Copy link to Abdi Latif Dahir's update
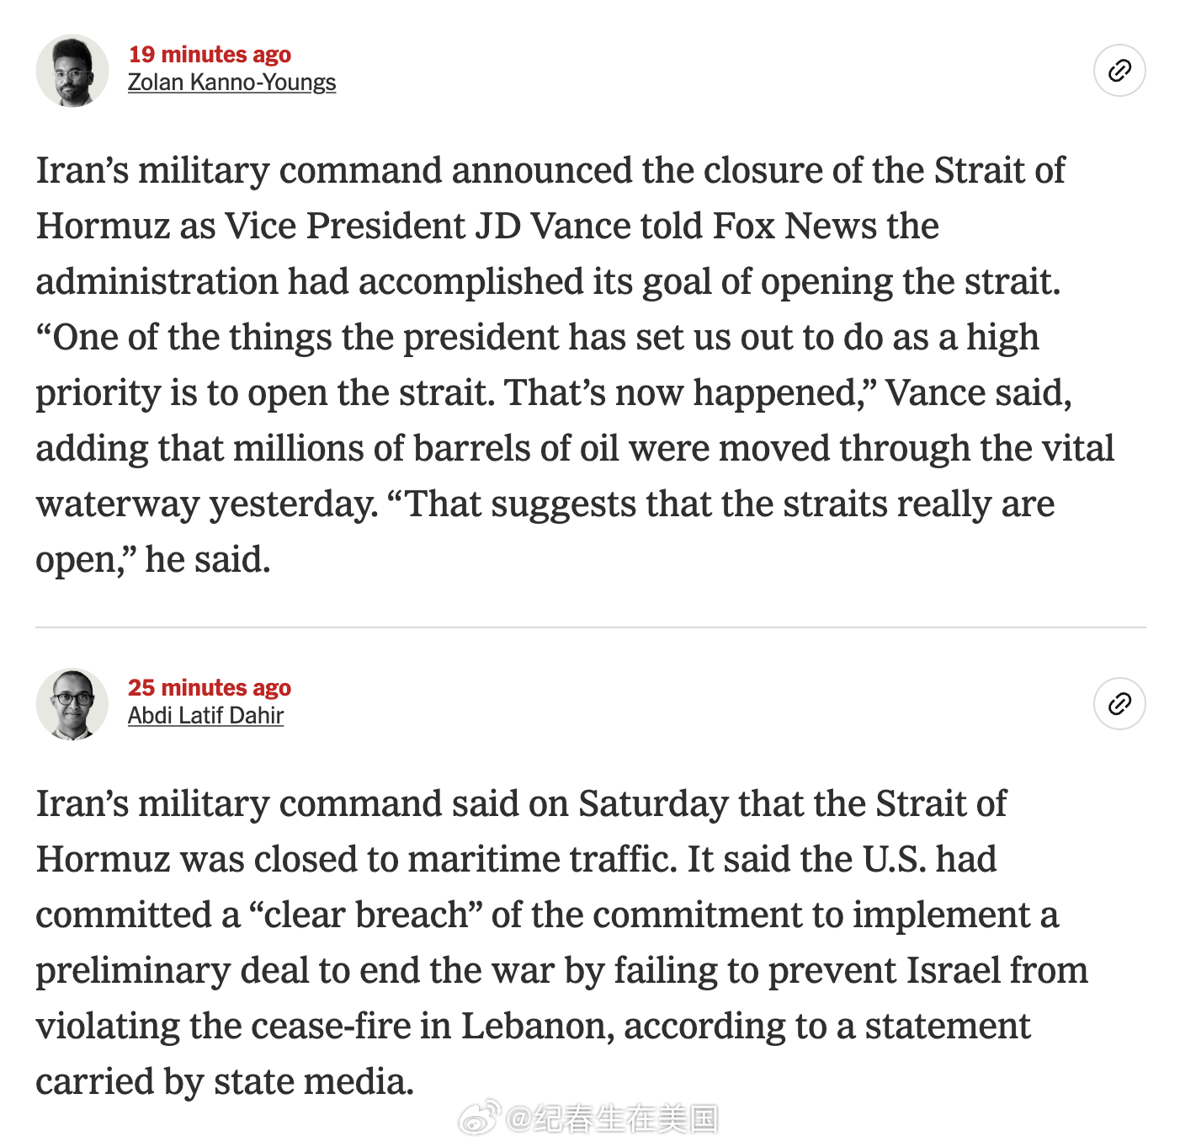The image size is (1180, 1147). point(1119,703)
